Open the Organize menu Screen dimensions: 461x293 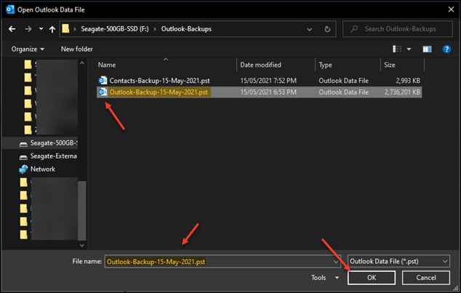click(x=28, y=49)
